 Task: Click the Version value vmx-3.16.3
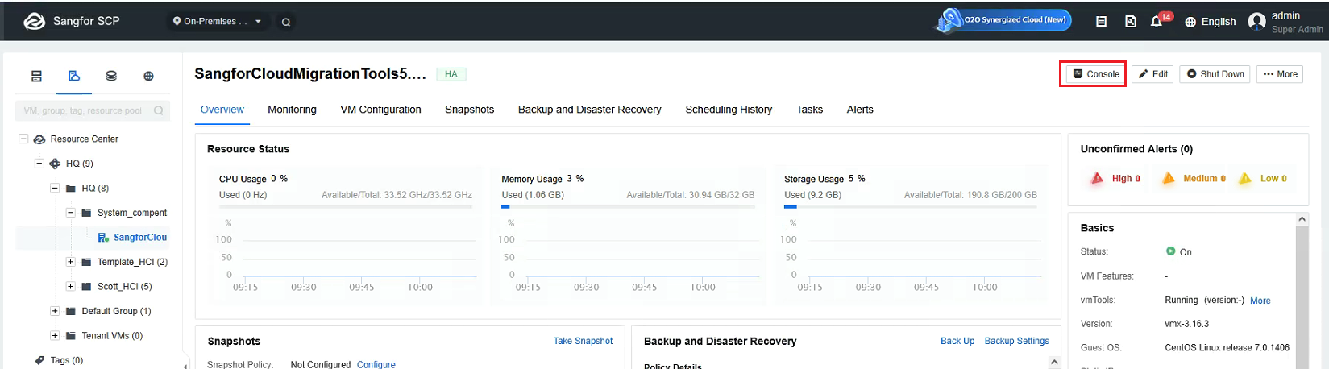1186,324
